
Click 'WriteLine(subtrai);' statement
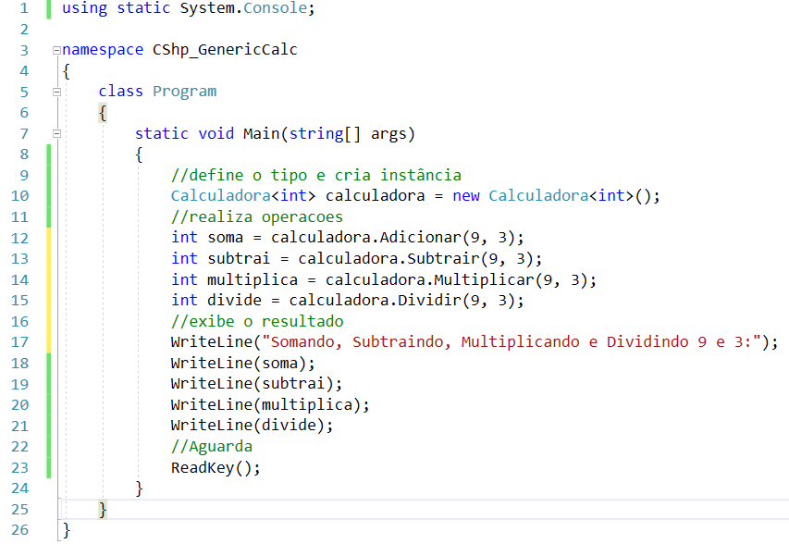coord(256,384)
